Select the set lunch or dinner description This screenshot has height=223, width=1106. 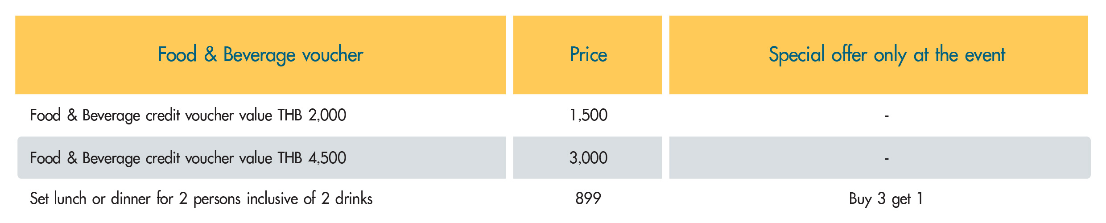[x=201, y=198]
